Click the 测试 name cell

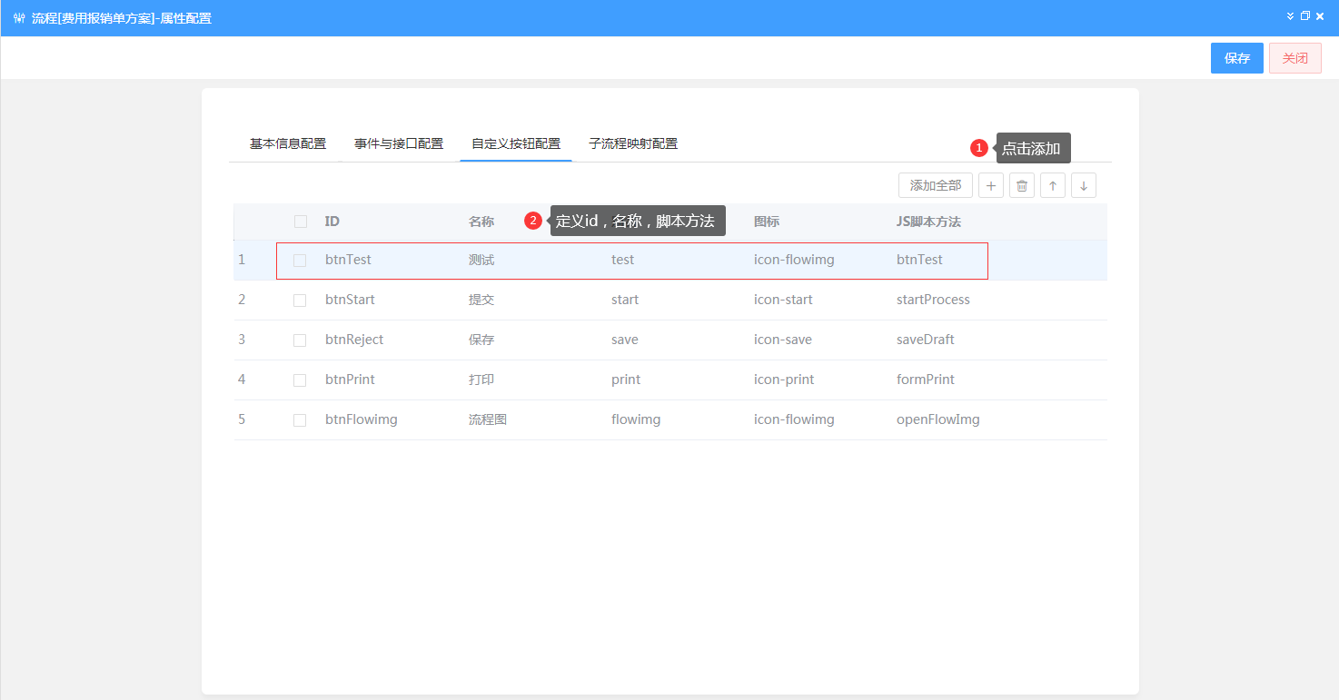(x=481, y=260)
